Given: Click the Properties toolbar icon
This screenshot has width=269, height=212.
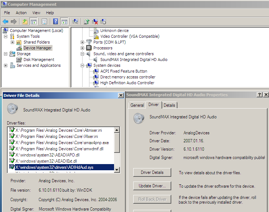Looking at the screenshot, I should click(x=44, y=21).
